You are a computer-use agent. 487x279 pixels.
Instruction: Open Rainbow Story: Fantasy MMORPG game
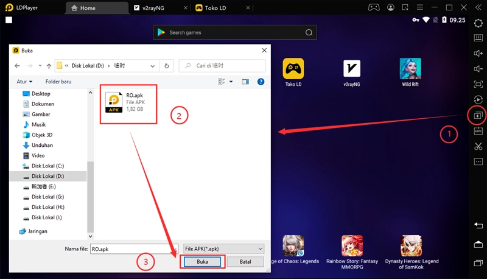point(352,252)
